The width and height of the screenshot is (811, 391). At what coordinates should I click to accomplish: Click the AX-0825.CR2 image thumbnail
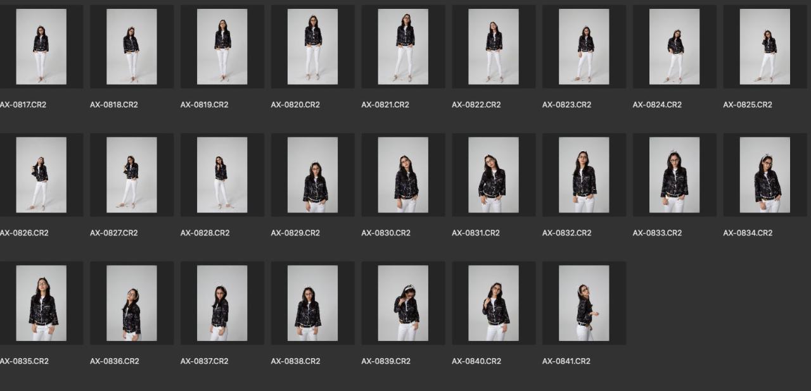click(x=765, y=47)
